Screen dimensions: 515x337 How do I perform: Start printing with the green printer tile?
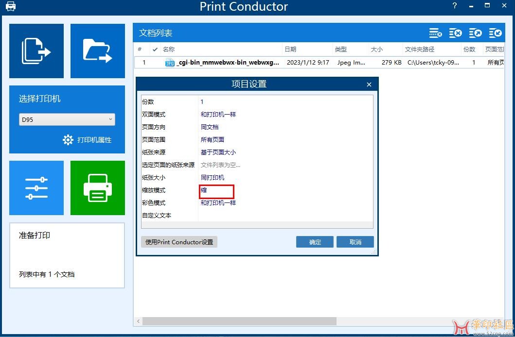coord(98,188)
